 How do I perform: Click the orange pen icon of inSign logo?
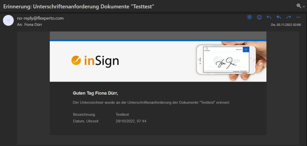click(76, 60)
